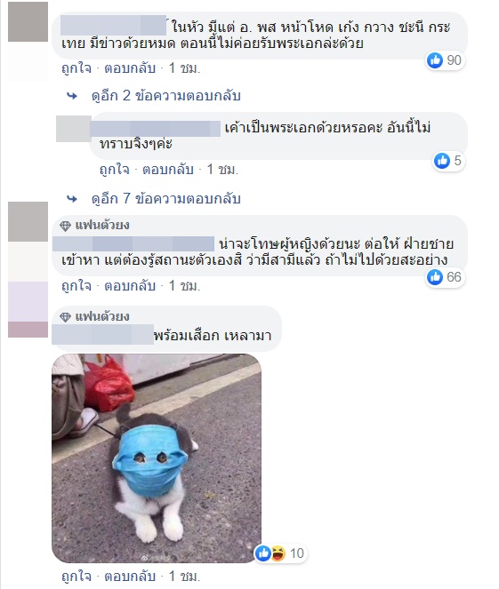Click blurred name of the พร้อมเสือก commenter

[x=102, y=334]
